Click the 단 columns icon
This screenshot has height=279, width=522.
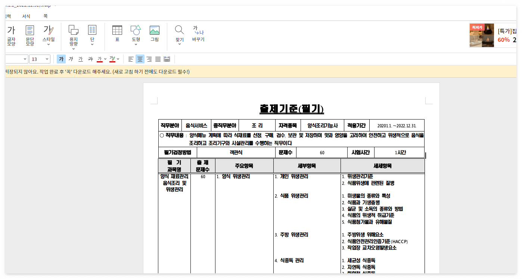pyautogui.click(x=92, y=30)
